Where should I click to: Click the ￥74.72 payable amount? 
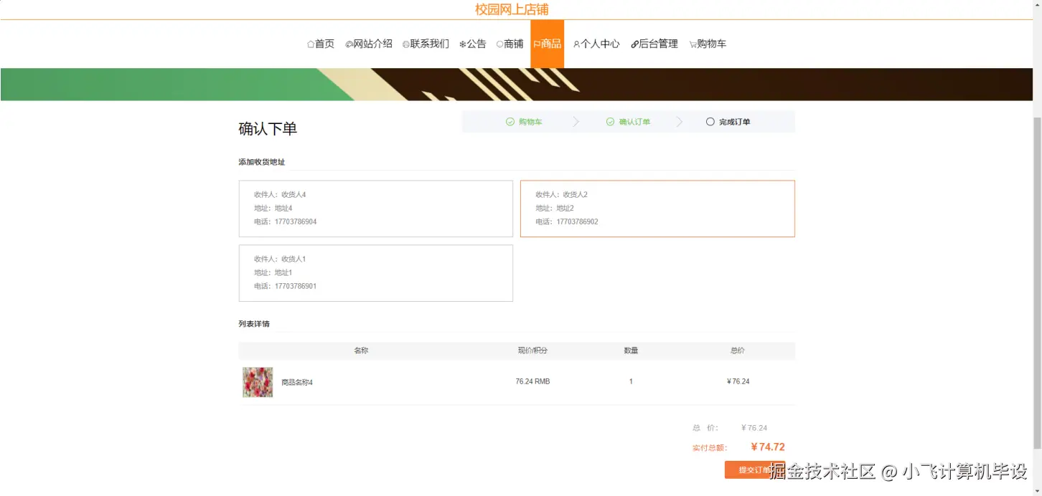click(768, 447)
